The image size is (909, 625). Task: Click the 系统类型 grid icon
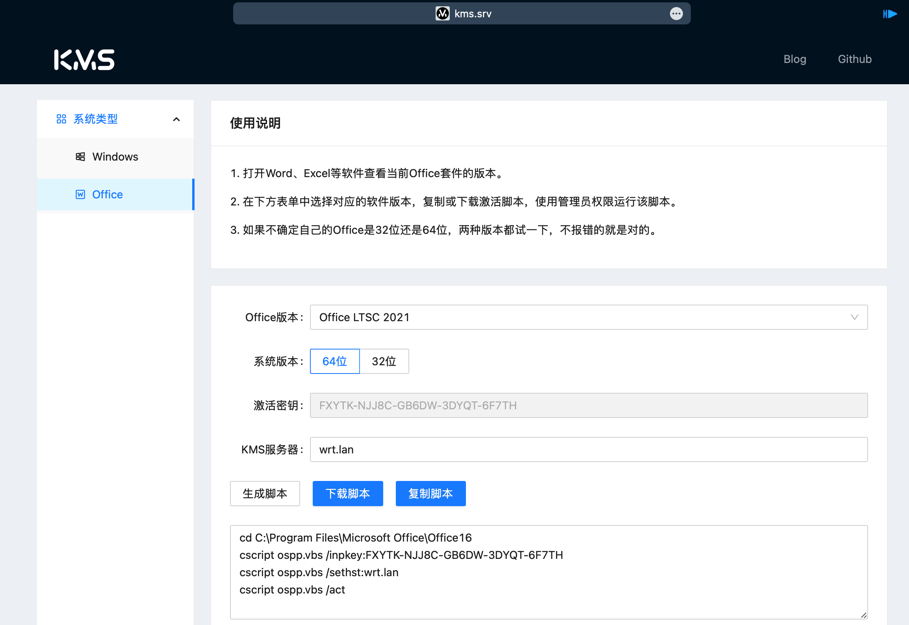point(61,119)
